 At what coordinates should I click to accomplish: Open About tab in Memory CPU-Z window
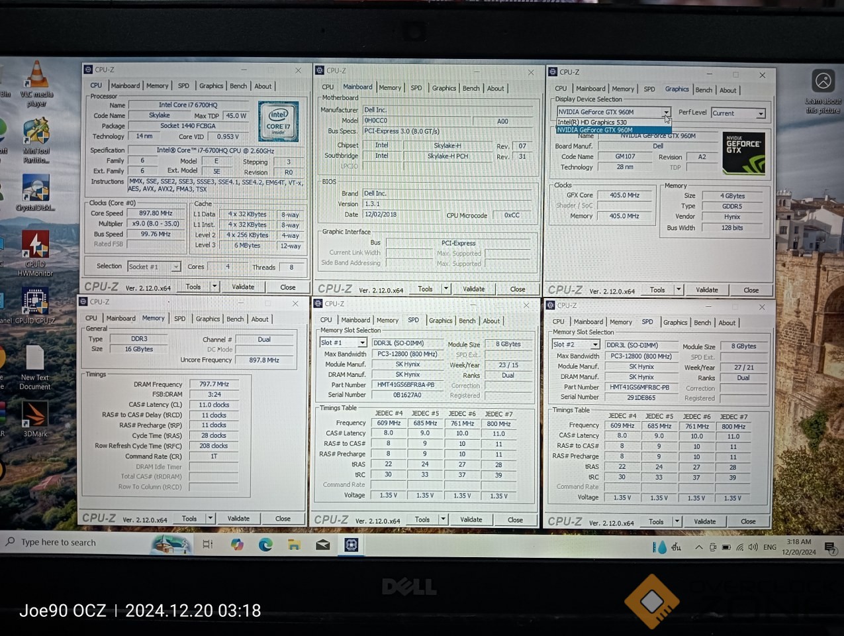point(259,319)
